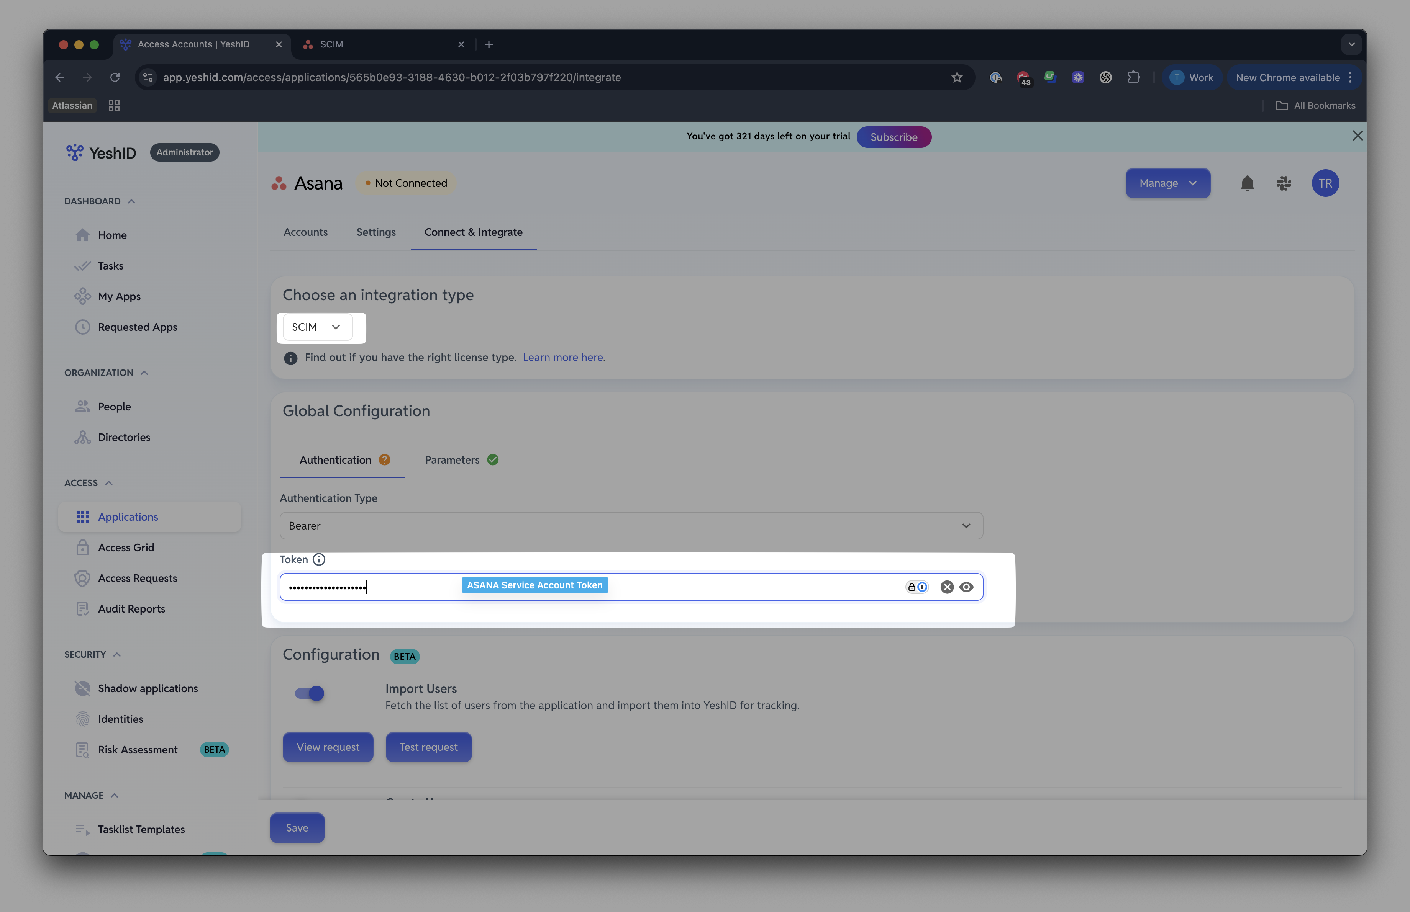Show token with eye icon
The image size is (1410, 912).
pyautogui.click(x=966, y=587)
